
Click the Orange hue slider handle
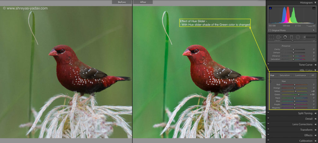click(294, 88)
